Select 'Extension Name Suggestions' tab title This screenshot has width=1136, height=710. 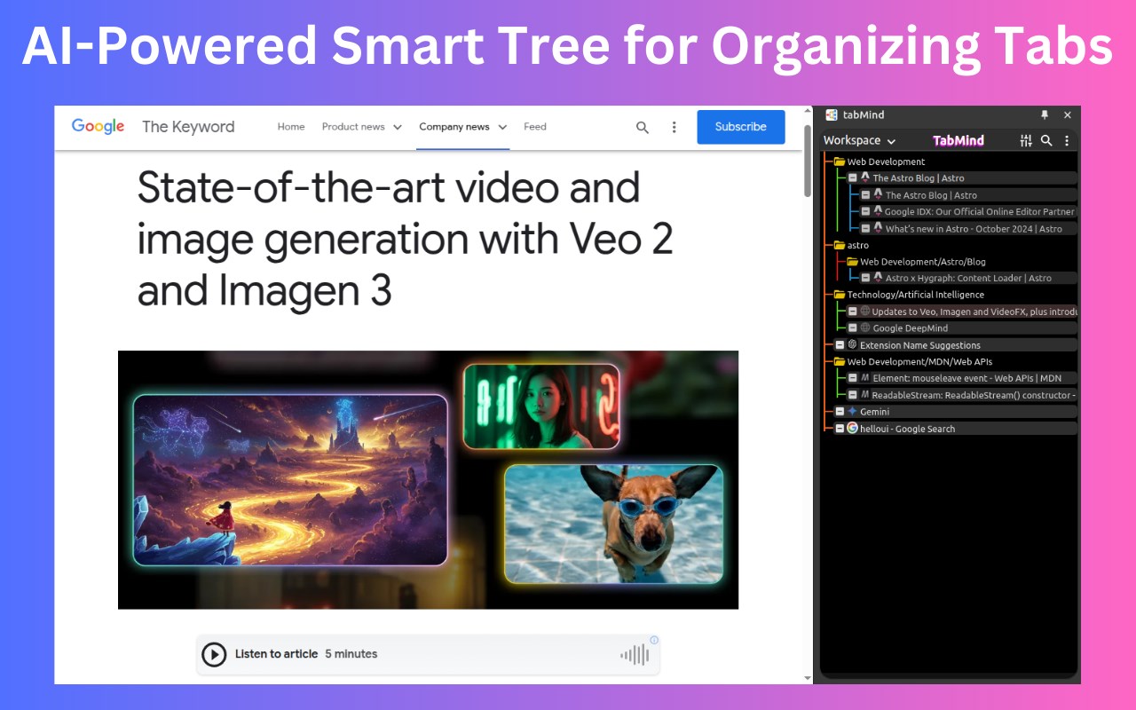[x=920, y=345]
